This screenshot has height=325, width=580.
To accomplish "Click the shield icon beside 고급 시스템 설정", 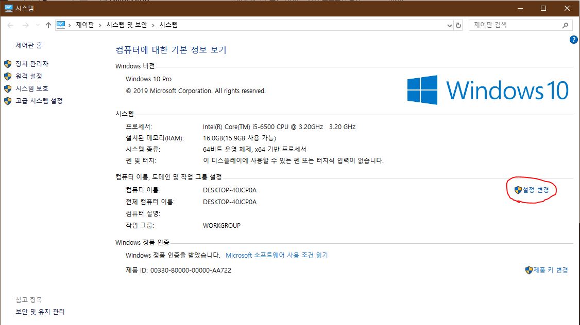I will [8, 101].
